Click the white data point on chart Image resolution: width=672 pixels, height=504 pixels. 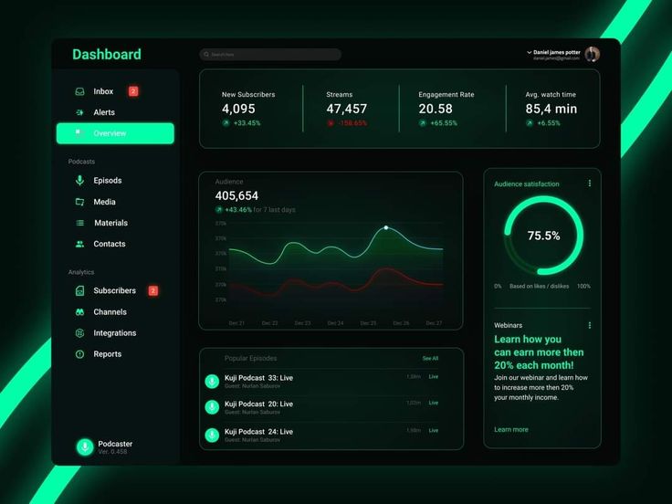[x=386, y=227]
